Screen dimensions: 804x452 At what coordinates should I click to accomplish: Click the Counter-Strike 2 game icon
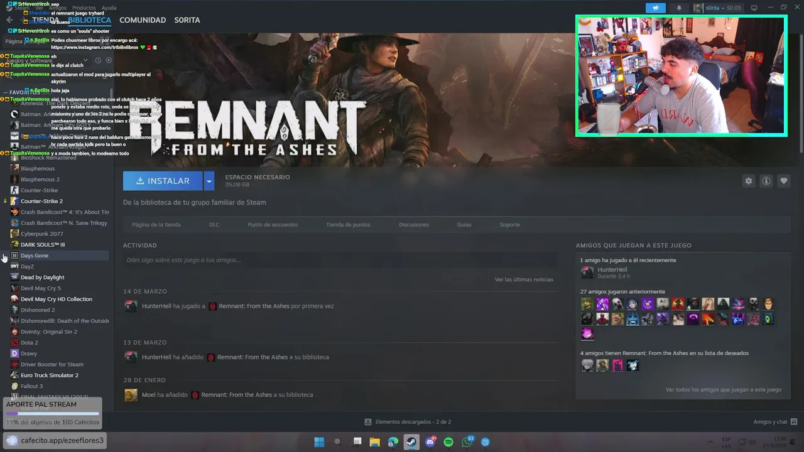pos(14,201)
